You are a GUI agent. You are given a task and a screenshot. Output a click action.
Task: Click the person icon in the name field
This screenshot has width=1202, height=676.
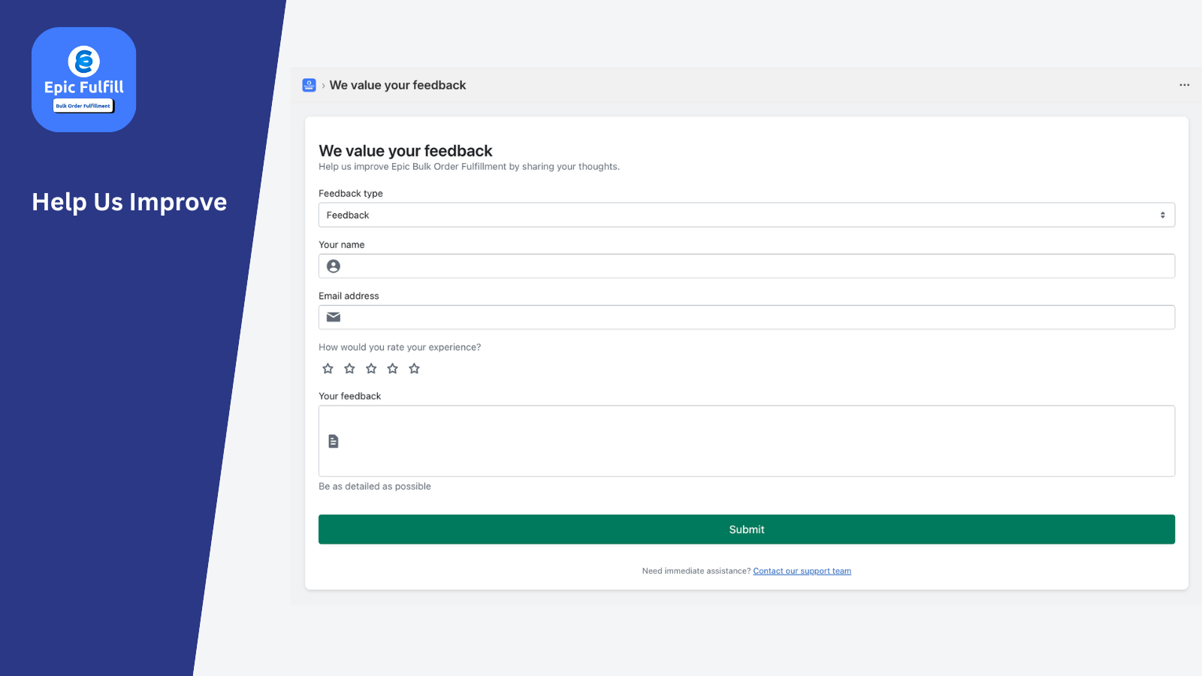[334, 266]
